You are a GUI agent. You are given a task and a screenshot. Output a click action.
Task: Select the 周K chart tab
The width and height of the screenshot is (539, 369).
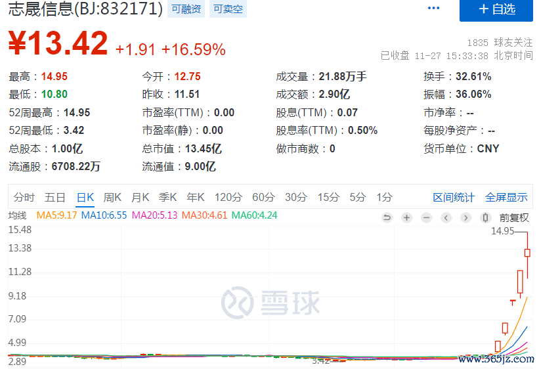pyautogui.click(x=112, y=198)
